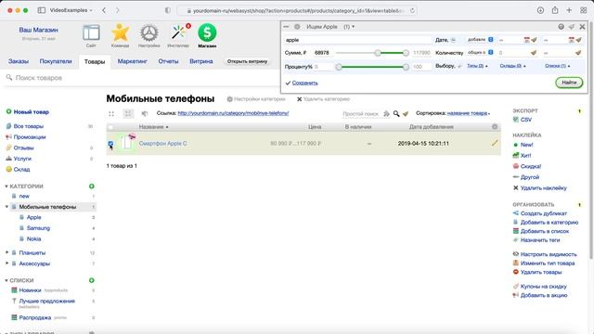Collapse the Мобильные телефоны category tree
The width and height of the screenshot is (594, 334).
(6, 207)
